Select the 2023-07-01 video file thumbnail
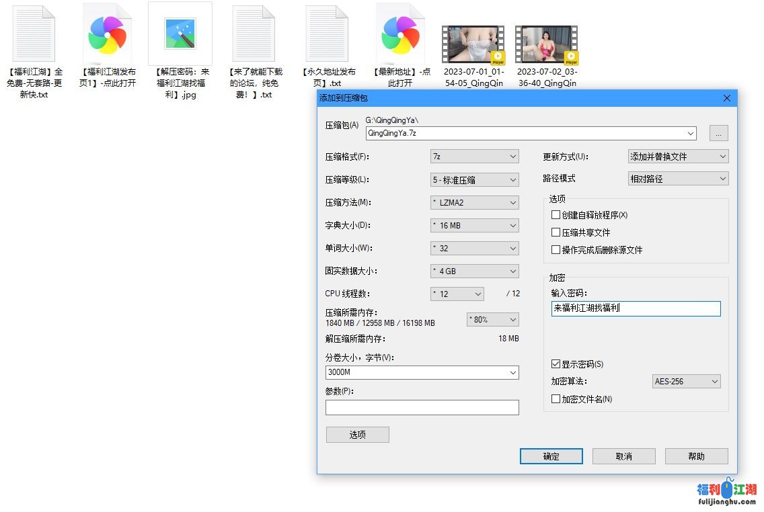The image size is (764, 512). (473, 44)
